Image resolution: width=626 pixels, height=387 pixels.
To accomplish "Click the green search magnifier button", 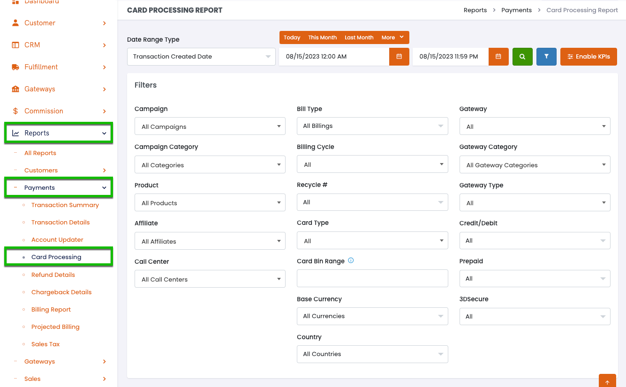I will coord(522,57).
